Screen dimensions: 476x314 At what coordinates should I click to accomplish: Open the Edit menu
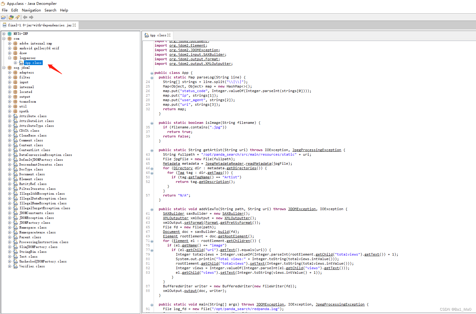15,10
